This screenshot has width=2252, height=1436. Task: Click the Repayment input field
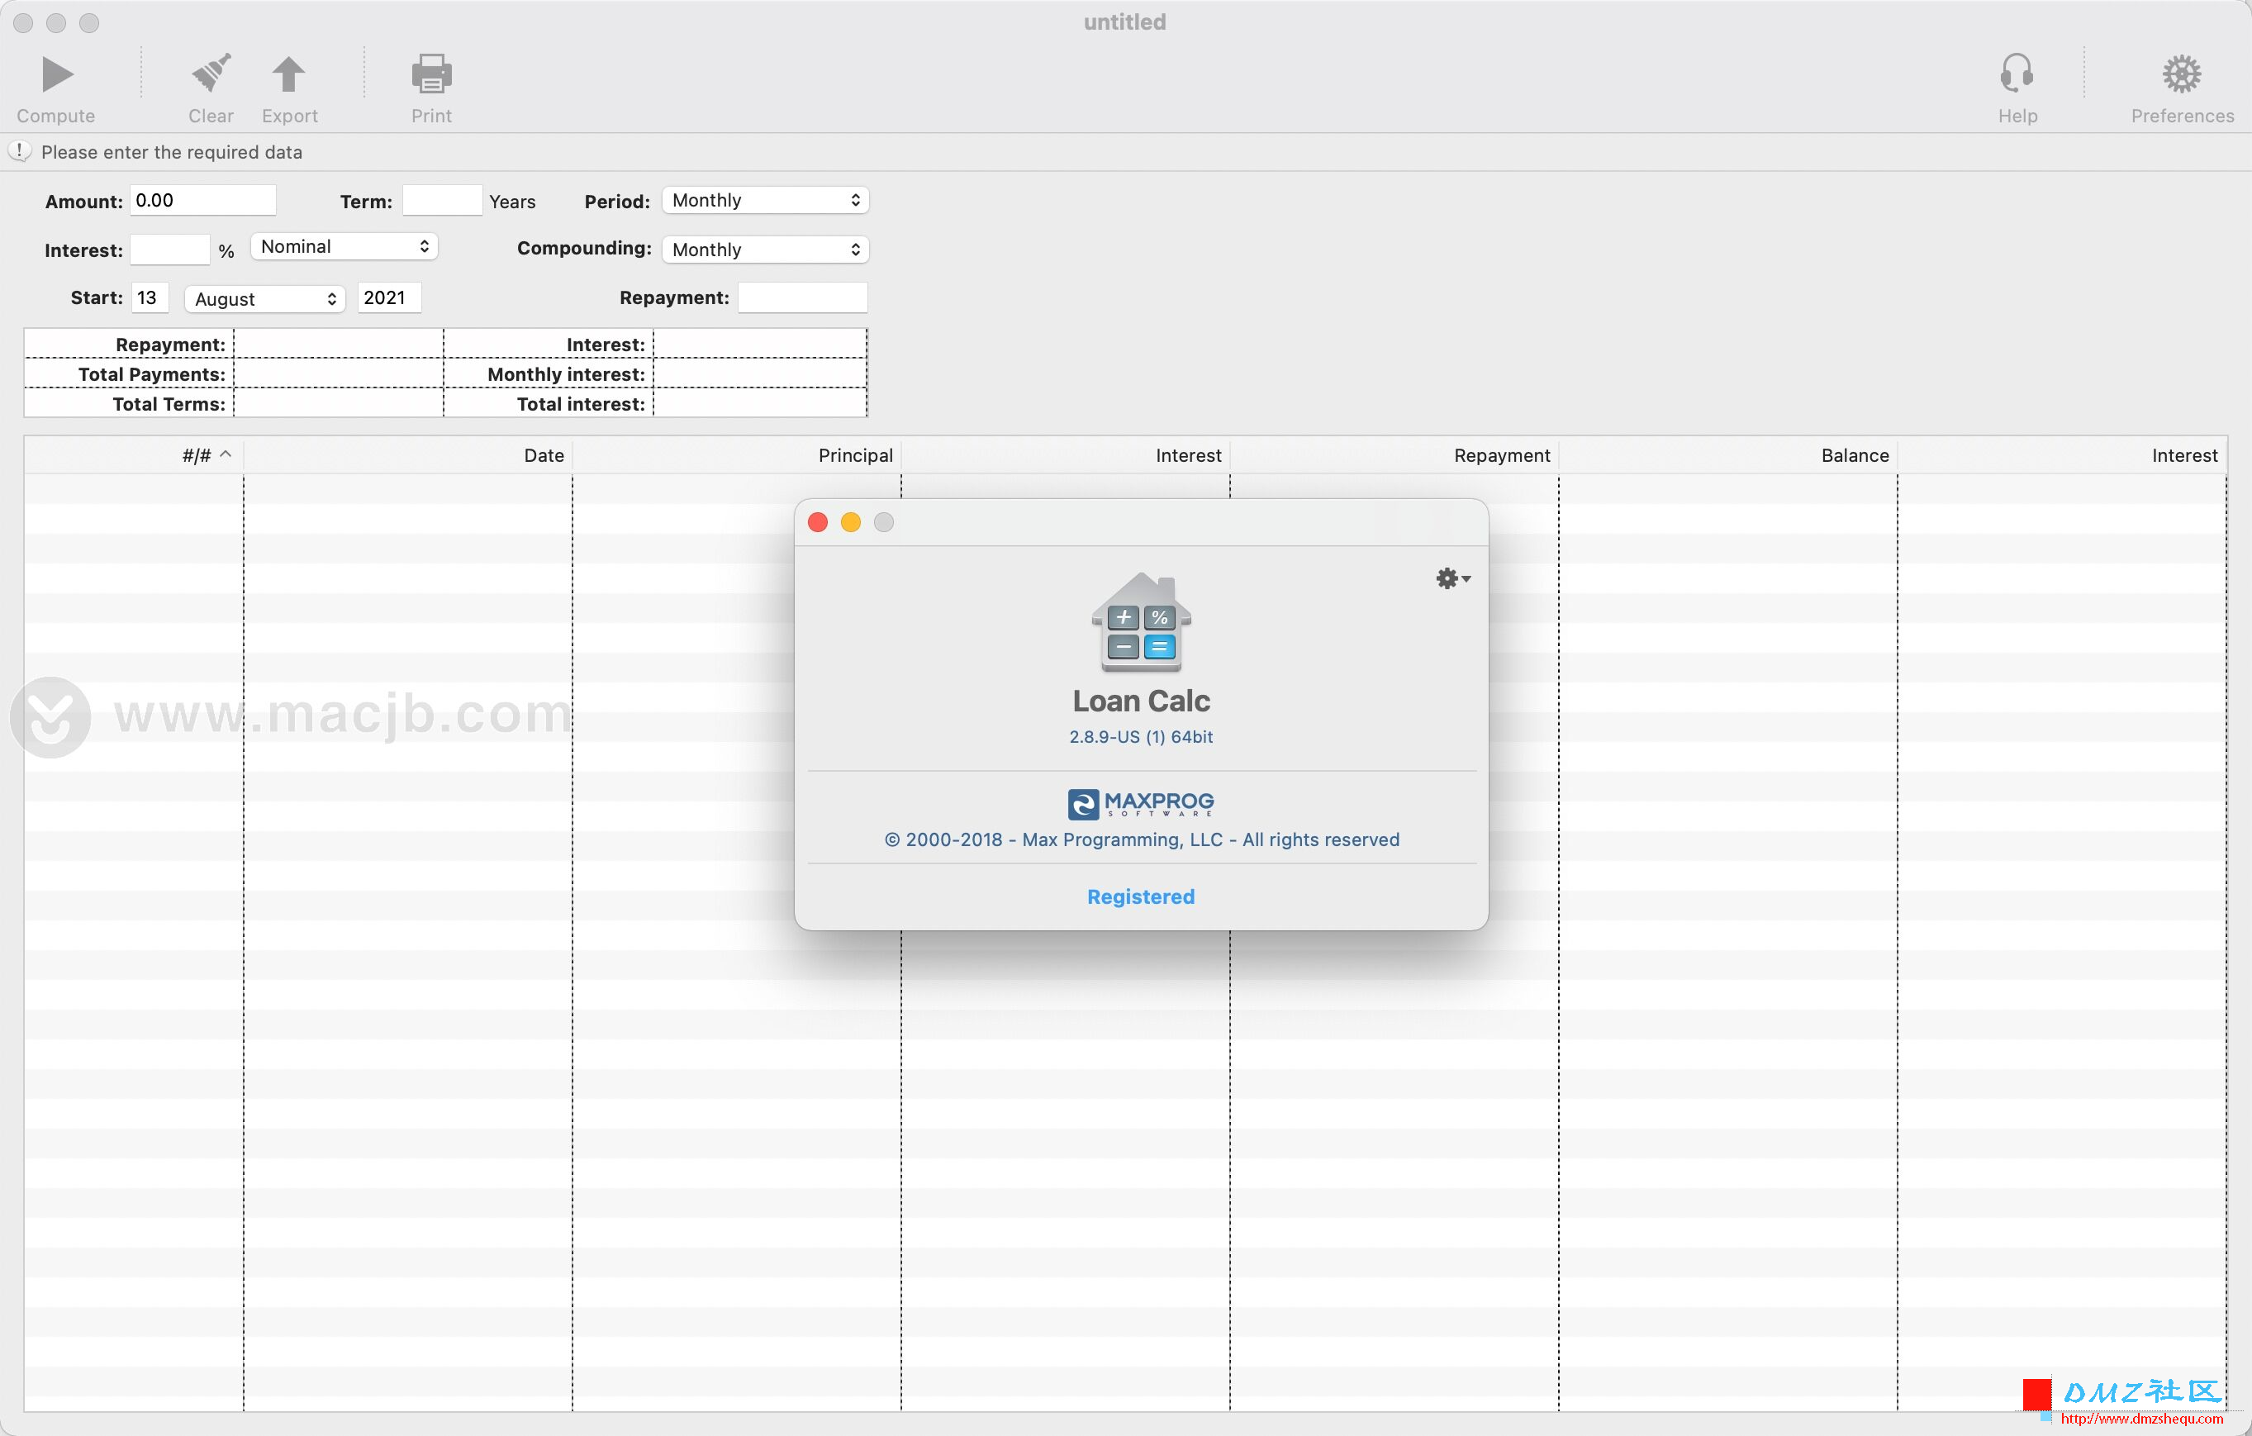tap(802, 297)
